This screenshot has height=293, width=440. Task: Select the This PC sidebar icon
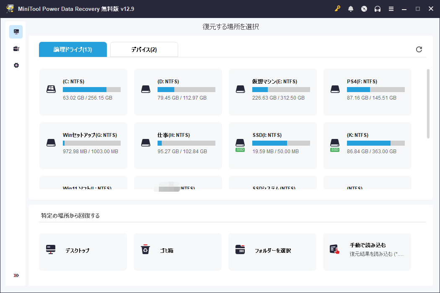point(16,32)
